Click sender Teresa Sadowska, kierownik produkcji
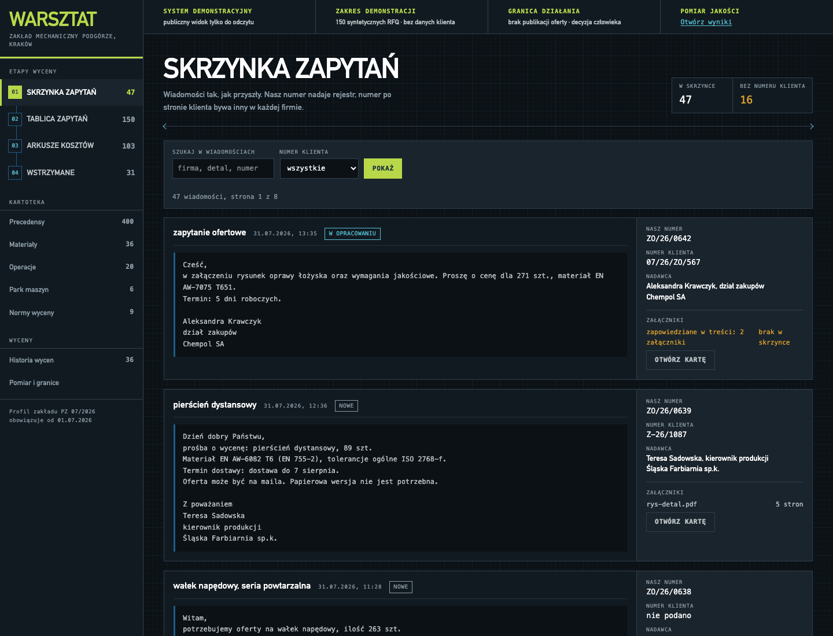The image size is (833, 636). click(x=707, y=458)
